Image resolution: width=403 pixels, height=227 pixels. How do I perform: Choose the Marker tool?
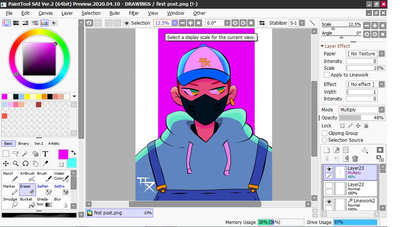tap(10, 189)
